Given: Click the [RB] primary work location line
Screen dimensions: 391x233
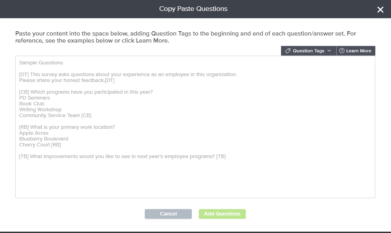Looking at the screenshot, I should (67, 127).
